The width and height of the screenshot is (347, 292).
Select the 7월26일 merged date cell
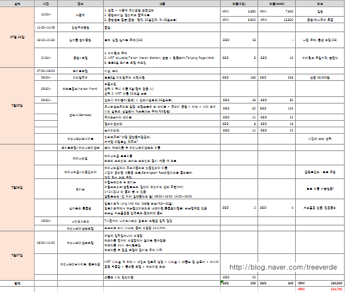(x=17, y=187)
